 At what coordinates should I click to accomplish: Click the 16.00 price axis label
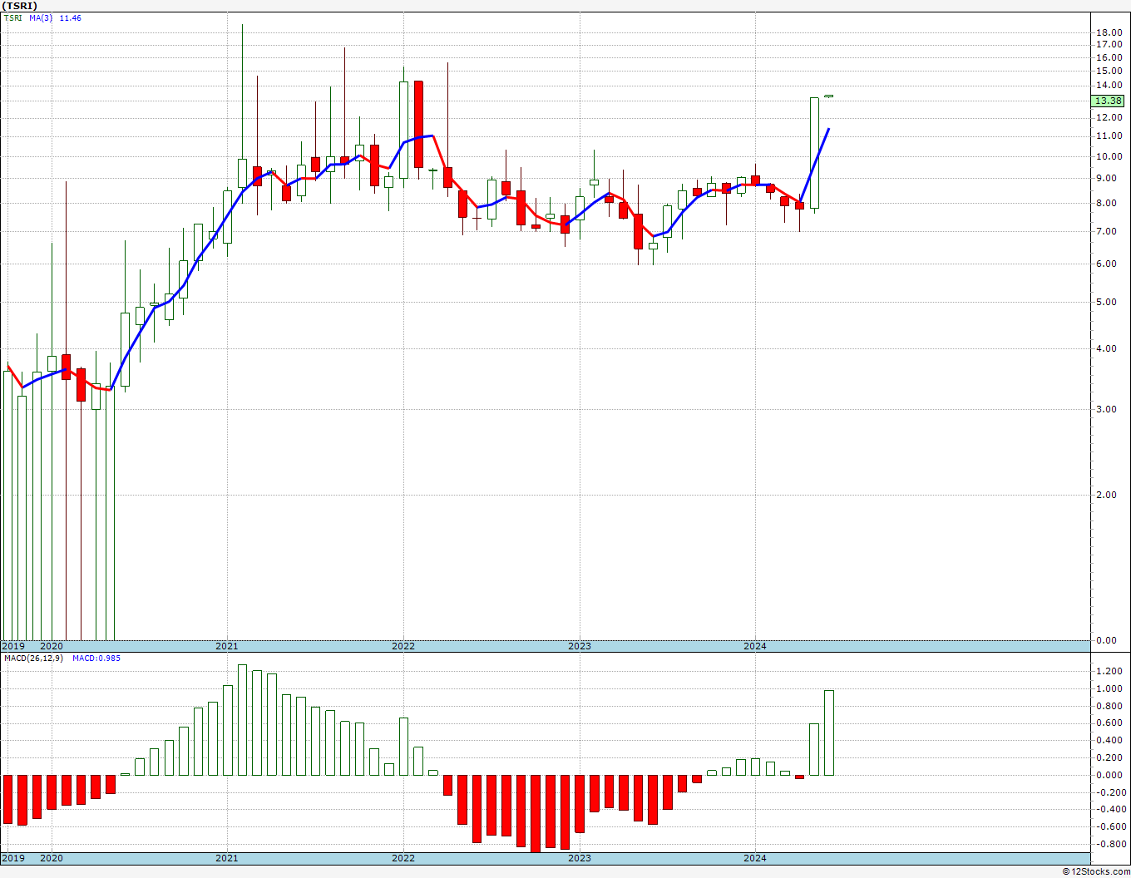(1109, 57)
